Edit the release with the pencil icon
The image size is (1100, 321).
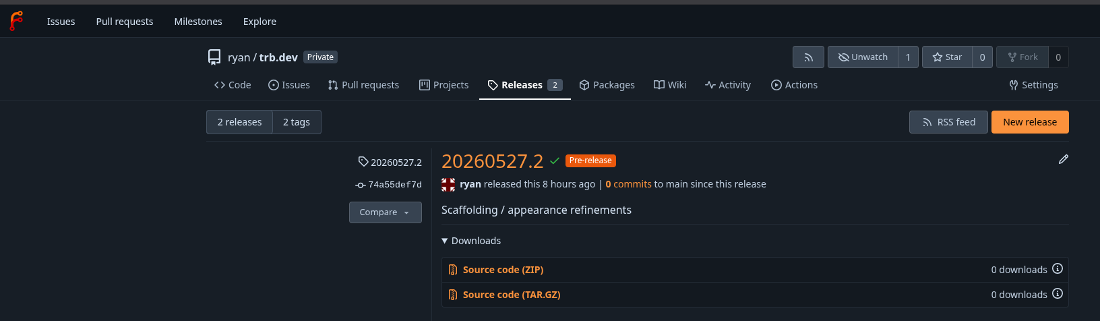click(1064, 159)
